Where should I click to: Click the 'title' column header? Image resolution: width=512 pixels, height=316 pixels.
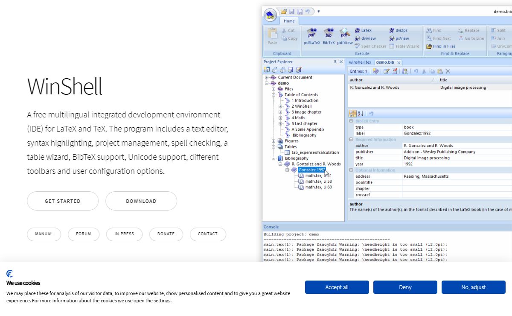(475, 80)
